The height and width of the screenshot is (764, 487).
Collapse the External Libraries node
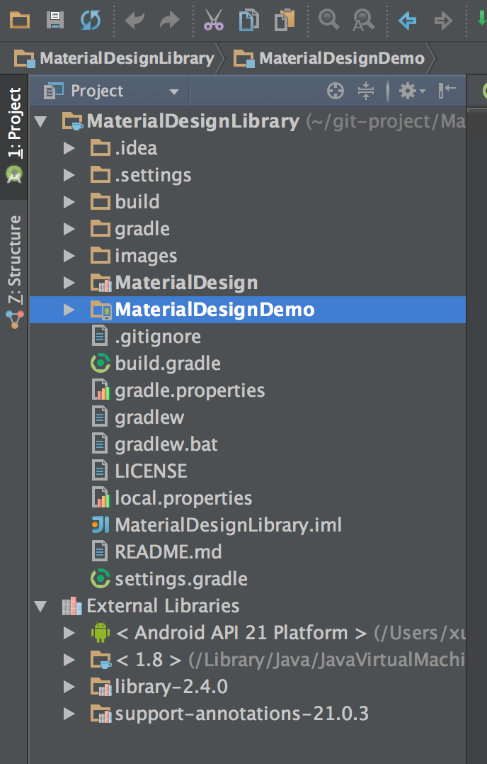(x=40, y=606)
